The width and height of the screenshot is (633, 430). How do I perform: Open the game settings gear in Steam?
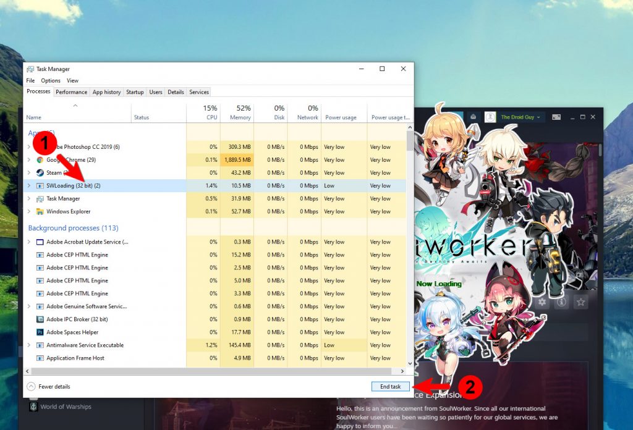coord(542,301)
